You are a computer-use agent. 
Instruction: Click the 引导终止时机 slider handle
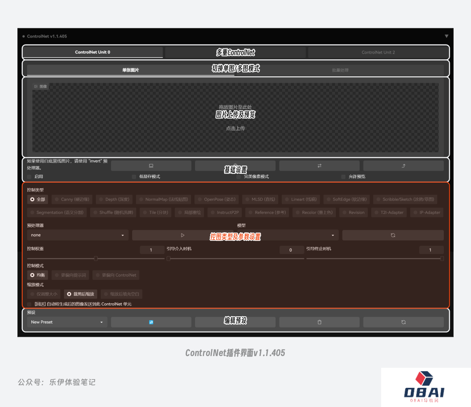pyautogui.click(x=442, y=258)
